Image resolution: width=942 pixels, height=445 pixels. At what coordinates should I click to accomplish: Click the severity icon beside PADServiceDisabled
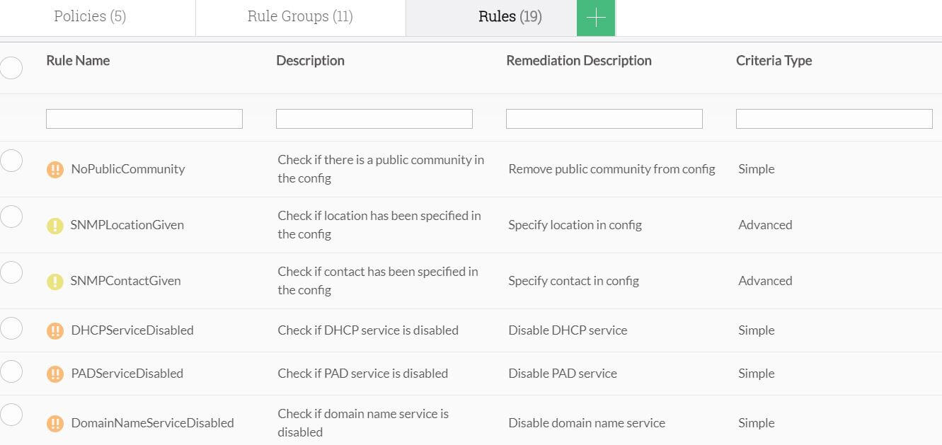[x=54, y=374]
